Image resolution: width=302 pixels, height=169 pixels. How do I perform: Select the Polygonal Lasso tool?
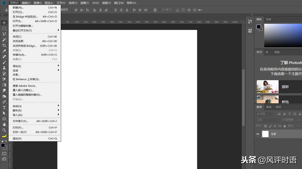pos(4,34)
